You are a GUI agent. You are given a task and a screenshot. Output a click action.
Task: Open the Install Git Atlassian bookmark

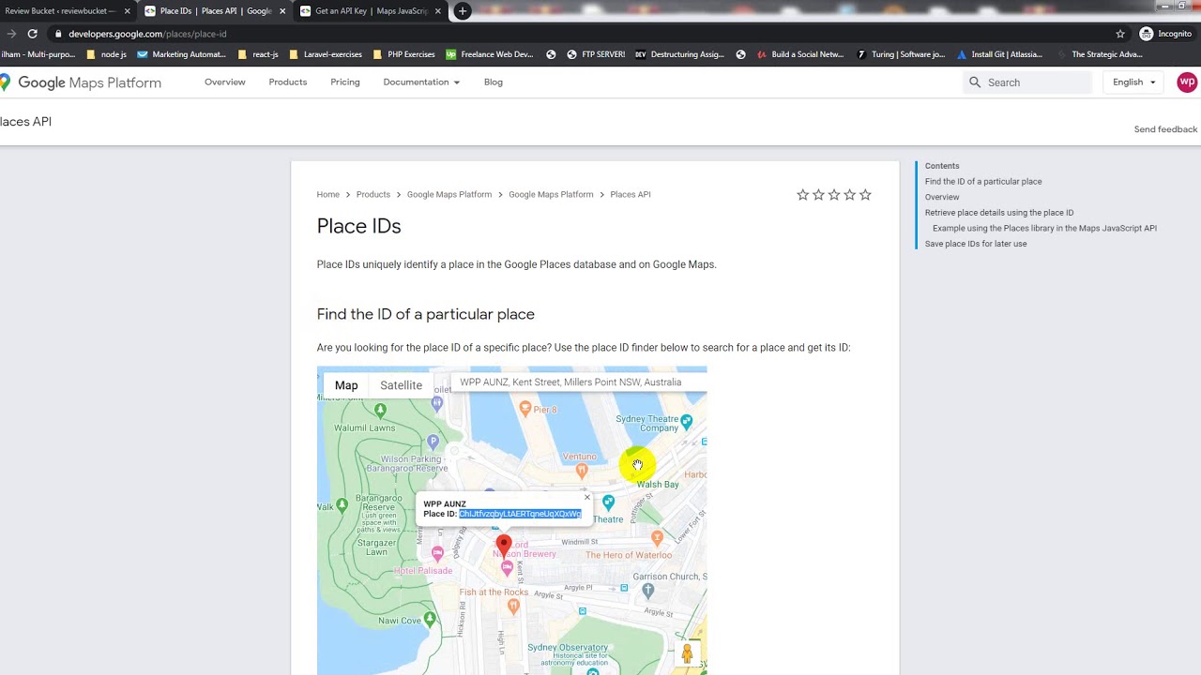[999, 54]
